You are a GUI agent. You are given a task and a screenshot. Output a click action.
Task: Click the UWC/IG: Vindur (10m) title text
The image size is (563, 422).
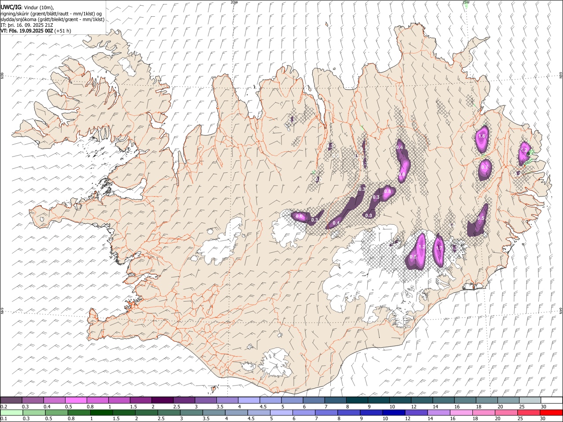(x=27, y=7)
